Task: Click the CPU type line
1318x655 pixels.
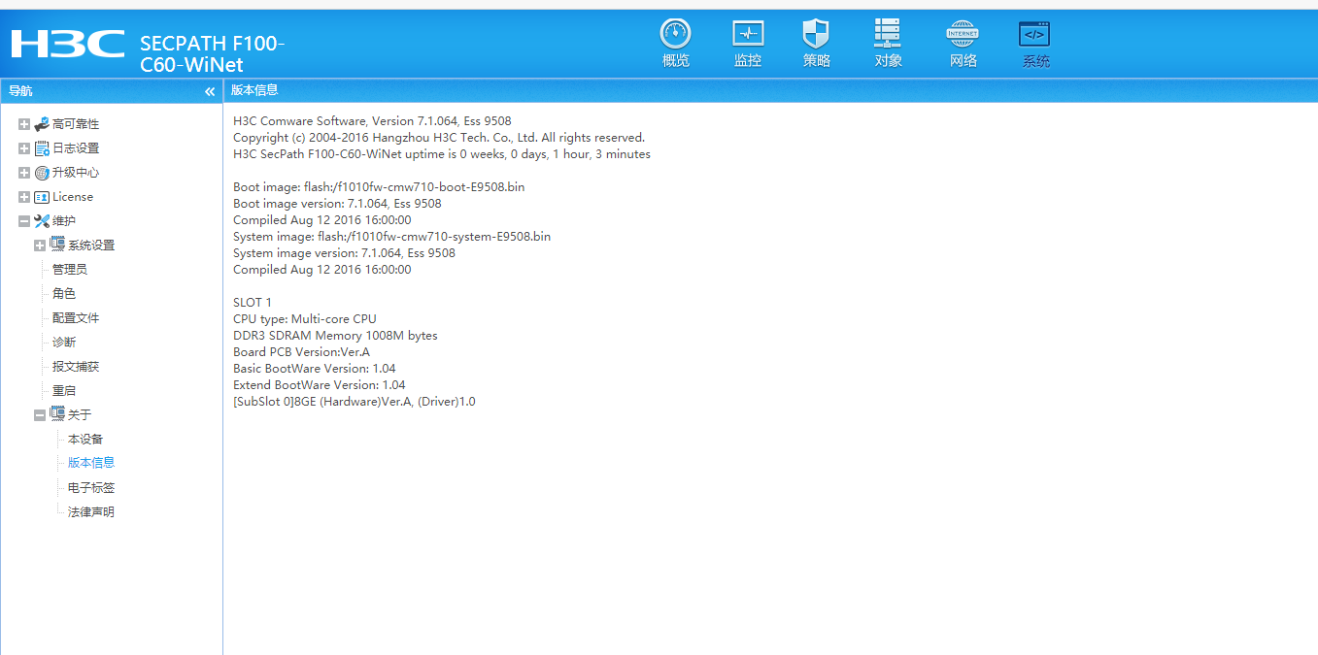Action: [305, 319]
